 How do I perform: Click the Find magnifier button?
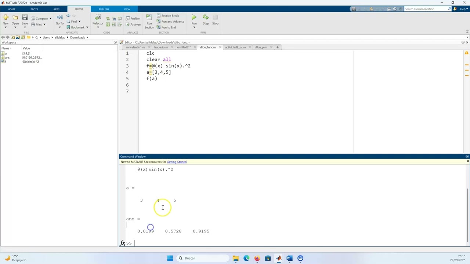click(x=72, y=21)
